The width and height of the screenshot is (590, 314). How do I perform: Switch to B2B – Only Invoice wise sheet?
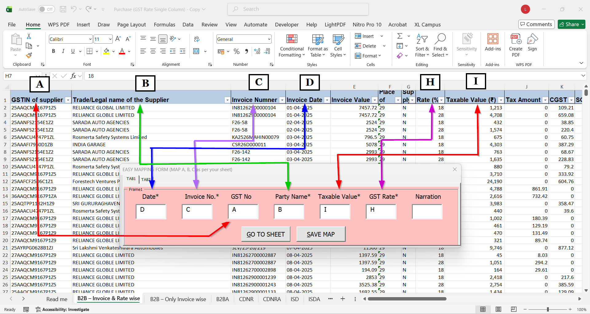178,299
